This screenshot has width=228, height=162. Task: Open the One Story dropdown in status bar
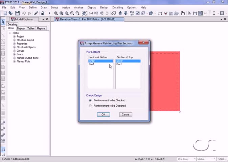(x=186, y=159)
